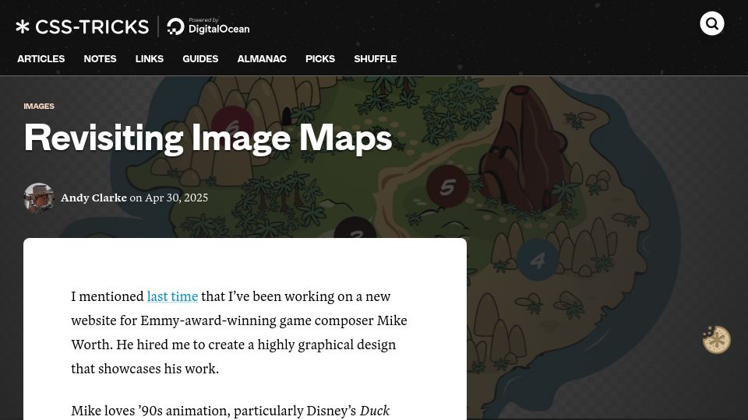
Task: Select Shuffle in the navigation
Action: (x=376, y=58)
